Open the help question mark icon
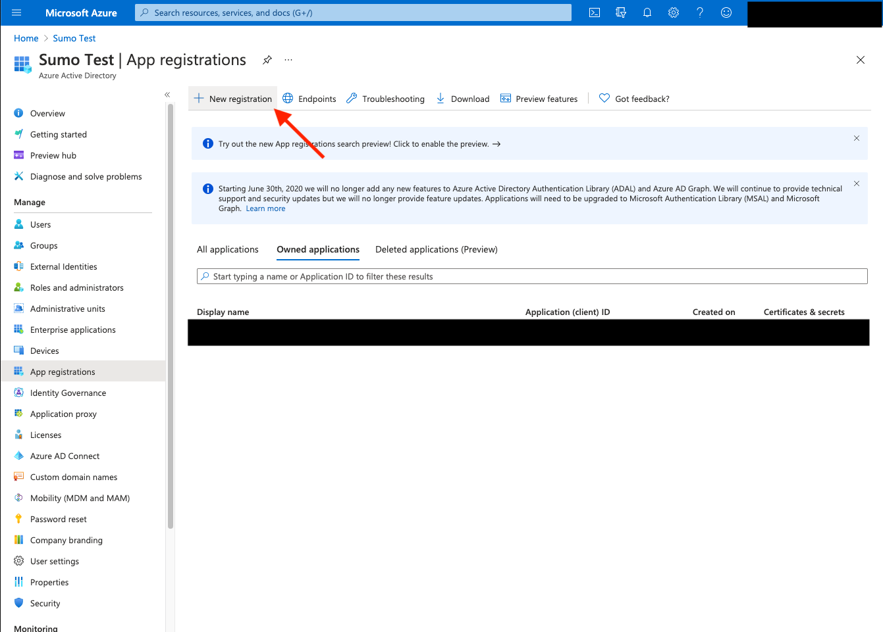883x632 pixels. pos(699,12)
